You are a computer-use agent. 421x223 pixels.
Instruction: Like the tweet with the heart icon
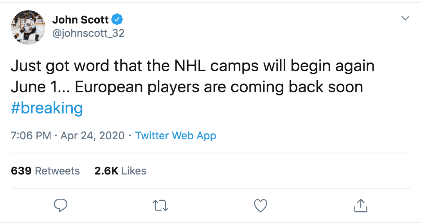[x=261, y=205]
